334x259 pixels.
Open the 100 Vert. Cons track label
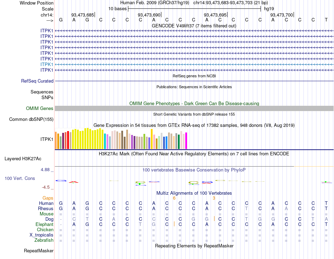coord(20,178)
